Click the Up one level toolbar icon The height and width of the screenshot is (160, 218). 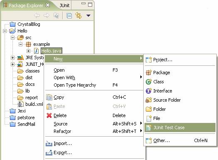pos(56,15)
